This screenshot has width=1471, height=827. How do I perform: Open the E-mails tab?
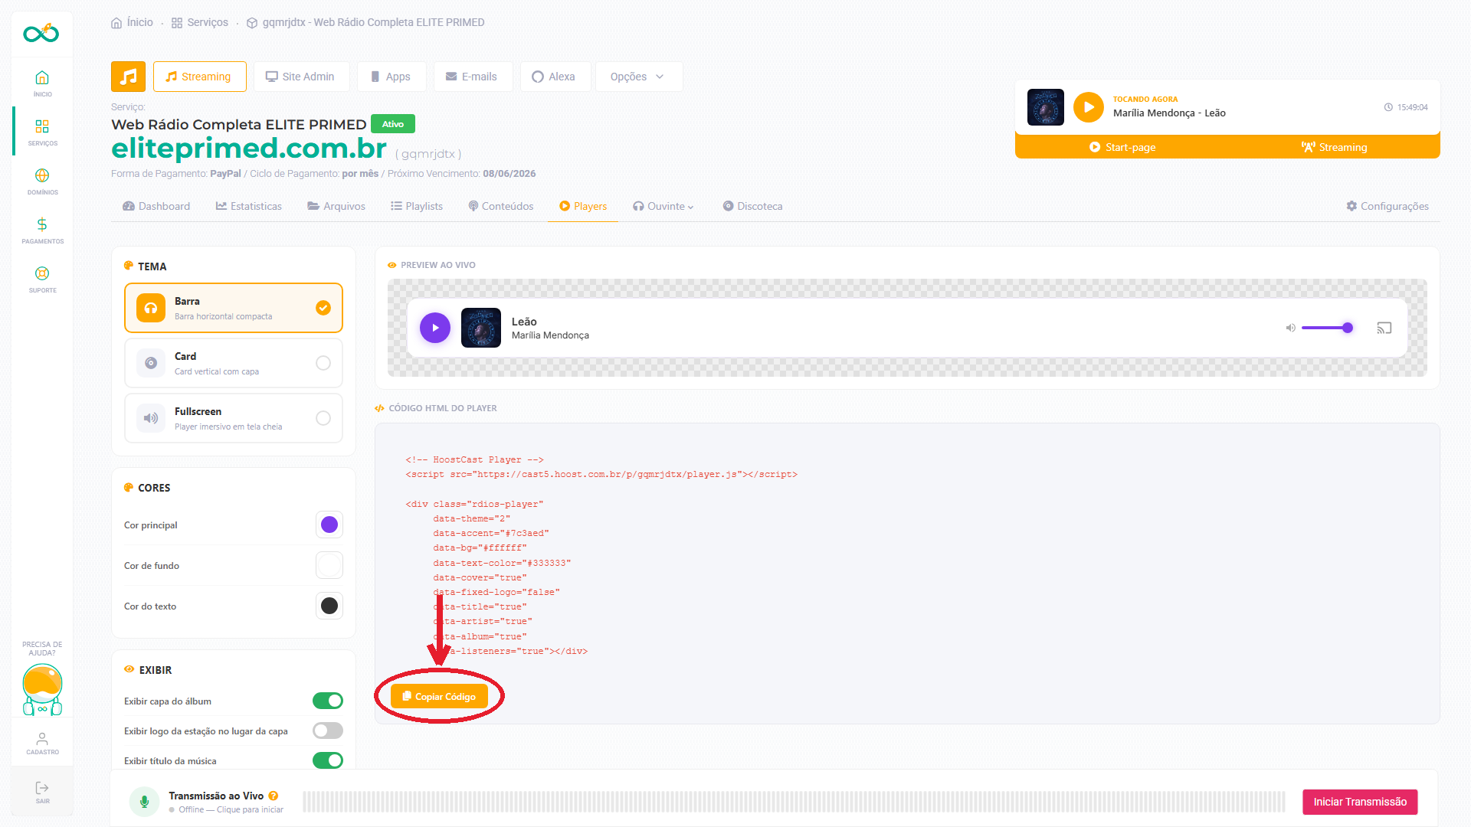point(473,77)
